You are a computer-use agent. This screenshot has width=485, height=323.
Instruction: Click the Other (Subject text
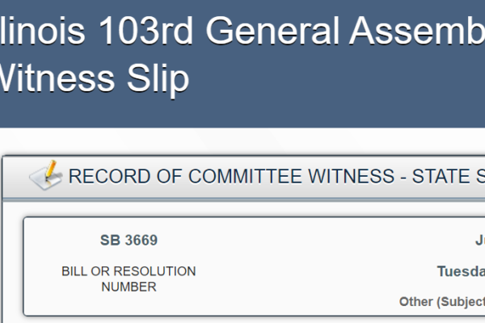click(442, 302)
